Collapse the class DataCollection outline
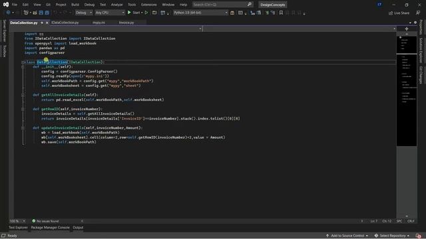The height and width of the screenshot is (239, 426). (23, 62)
